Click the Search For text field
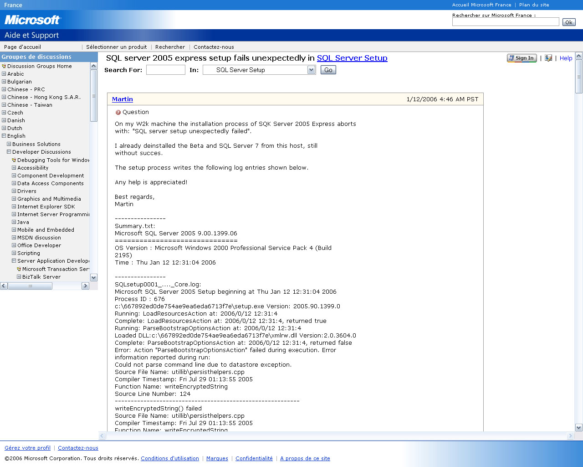The height and width of the screenshot is (467, 583). [166, 70]
